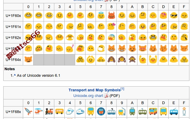The width and height of the screenshot is (190, 119).
Task: Click the PDF icon beside Unicode.org chart
Action: coord(106,96)
